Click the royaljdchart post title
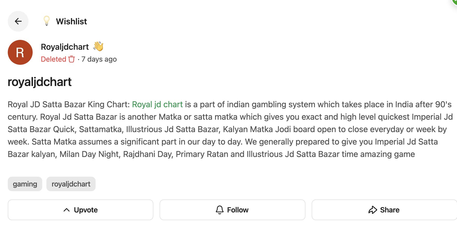 coord(40,82)
